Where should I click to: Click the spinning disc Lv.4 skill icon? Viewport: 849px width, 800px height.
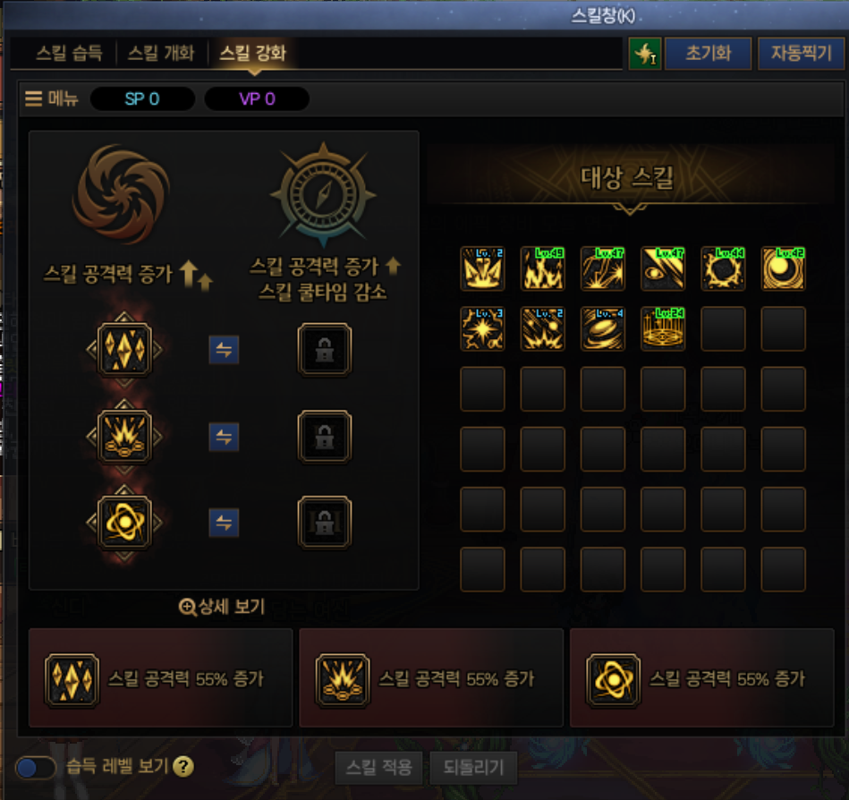pos(603,328)
